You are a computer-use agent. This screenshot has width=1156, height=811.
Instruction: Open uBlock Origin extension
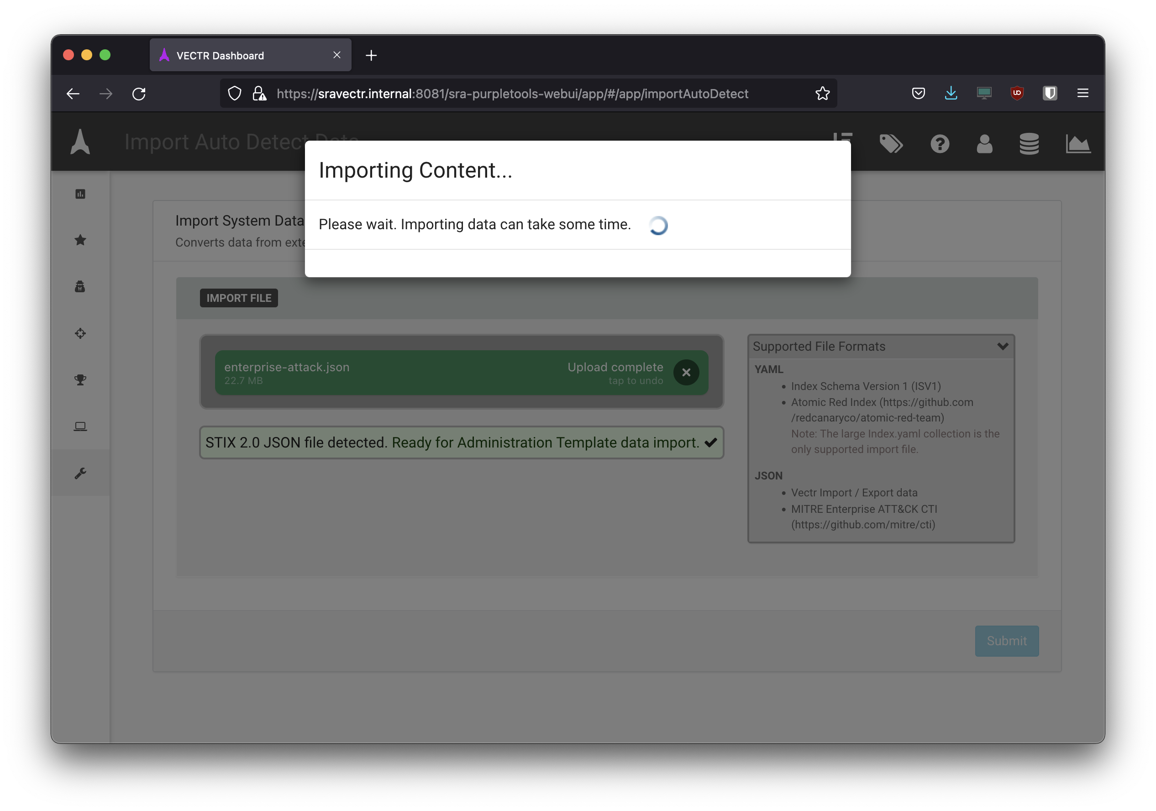[x=1017, y=93]
